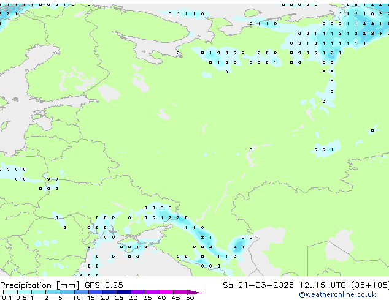Click the "25" legend scale label
389x300 pixels.
(x=119, y=298)
